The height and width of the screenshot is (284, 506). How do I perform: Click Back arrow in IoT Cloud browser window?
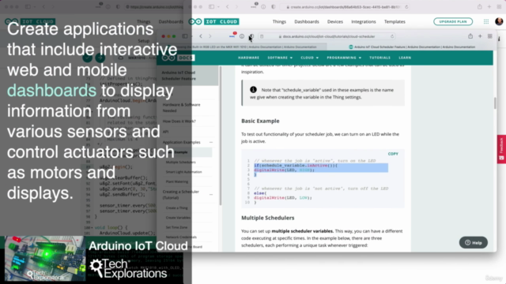(x=227, y=7)
